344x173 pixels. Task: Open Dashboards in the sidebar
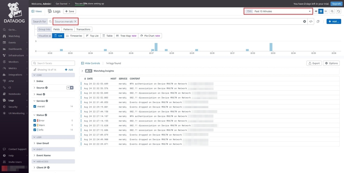coord(15,49)
